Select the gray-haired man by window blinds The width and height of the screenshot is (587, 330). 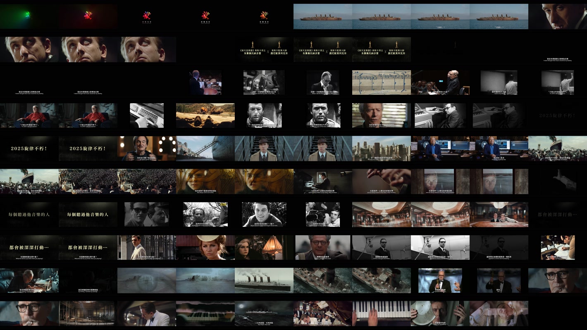(381, 115)
